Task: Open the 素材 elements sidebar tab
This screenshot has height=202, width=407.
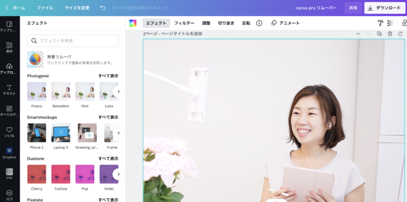Action: (9, 47)
